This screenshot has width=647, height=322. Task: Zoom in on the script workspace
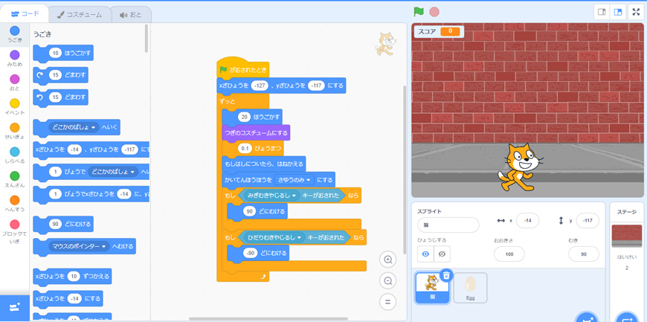coord(388,260)
